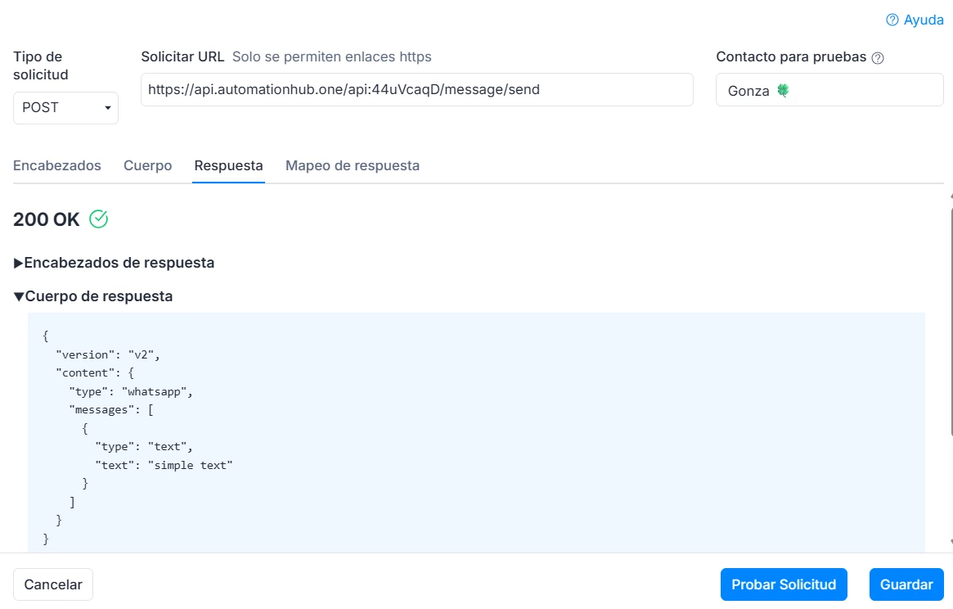This screenshot has width=953, height=609.
Task: Click the 'Solo se permiten enlaces https' hint
Action: 332,56
